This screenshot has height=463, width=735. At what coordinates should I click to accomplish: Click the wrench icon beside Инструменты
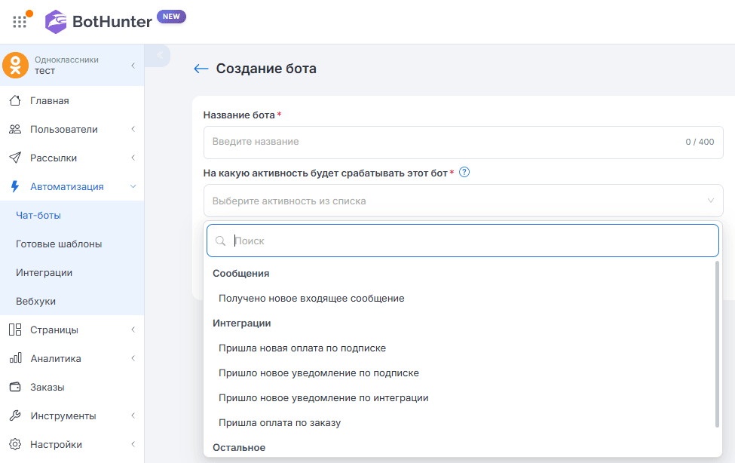click(15, 415)
